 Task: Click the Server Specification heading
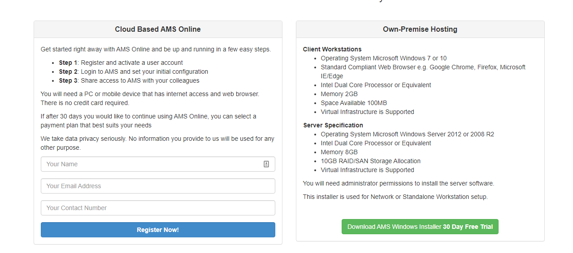333,125
